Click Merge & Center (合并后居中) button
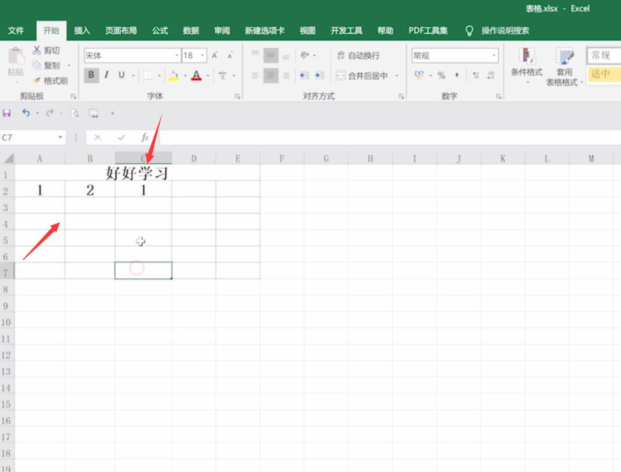 [x=363, y=75]
